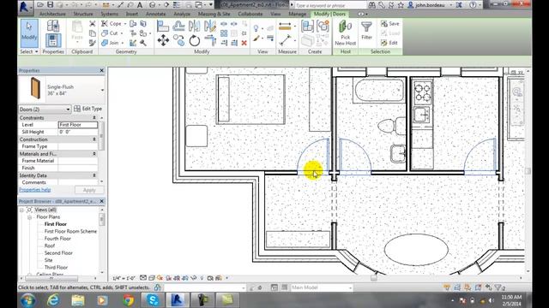Collapse the Identity Data section

coord(94,175)
